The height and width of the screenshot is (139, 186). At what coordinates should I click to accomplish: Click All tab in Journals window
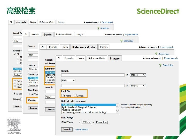[x=11, y=22]
